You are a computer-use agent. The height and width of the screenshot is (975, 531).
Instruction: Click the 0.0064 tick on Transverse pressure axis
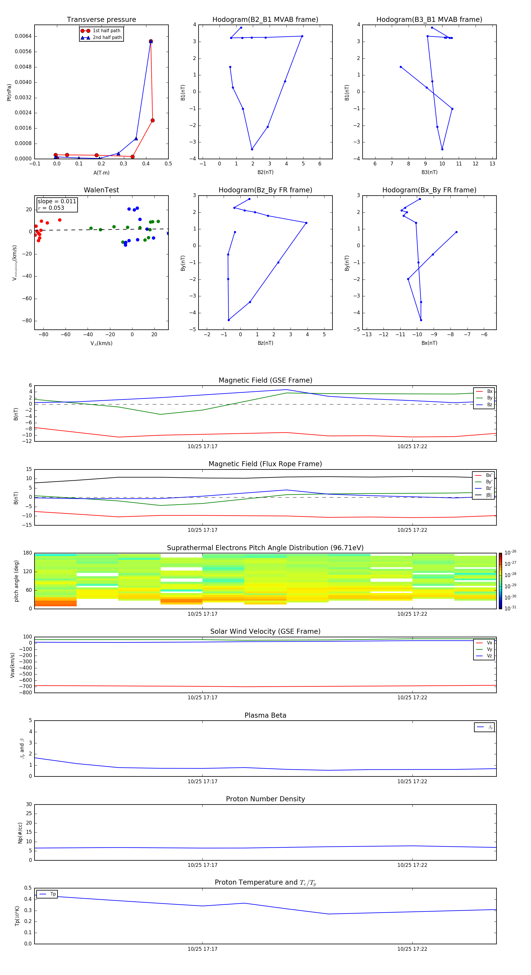click(x=23, y=36)
